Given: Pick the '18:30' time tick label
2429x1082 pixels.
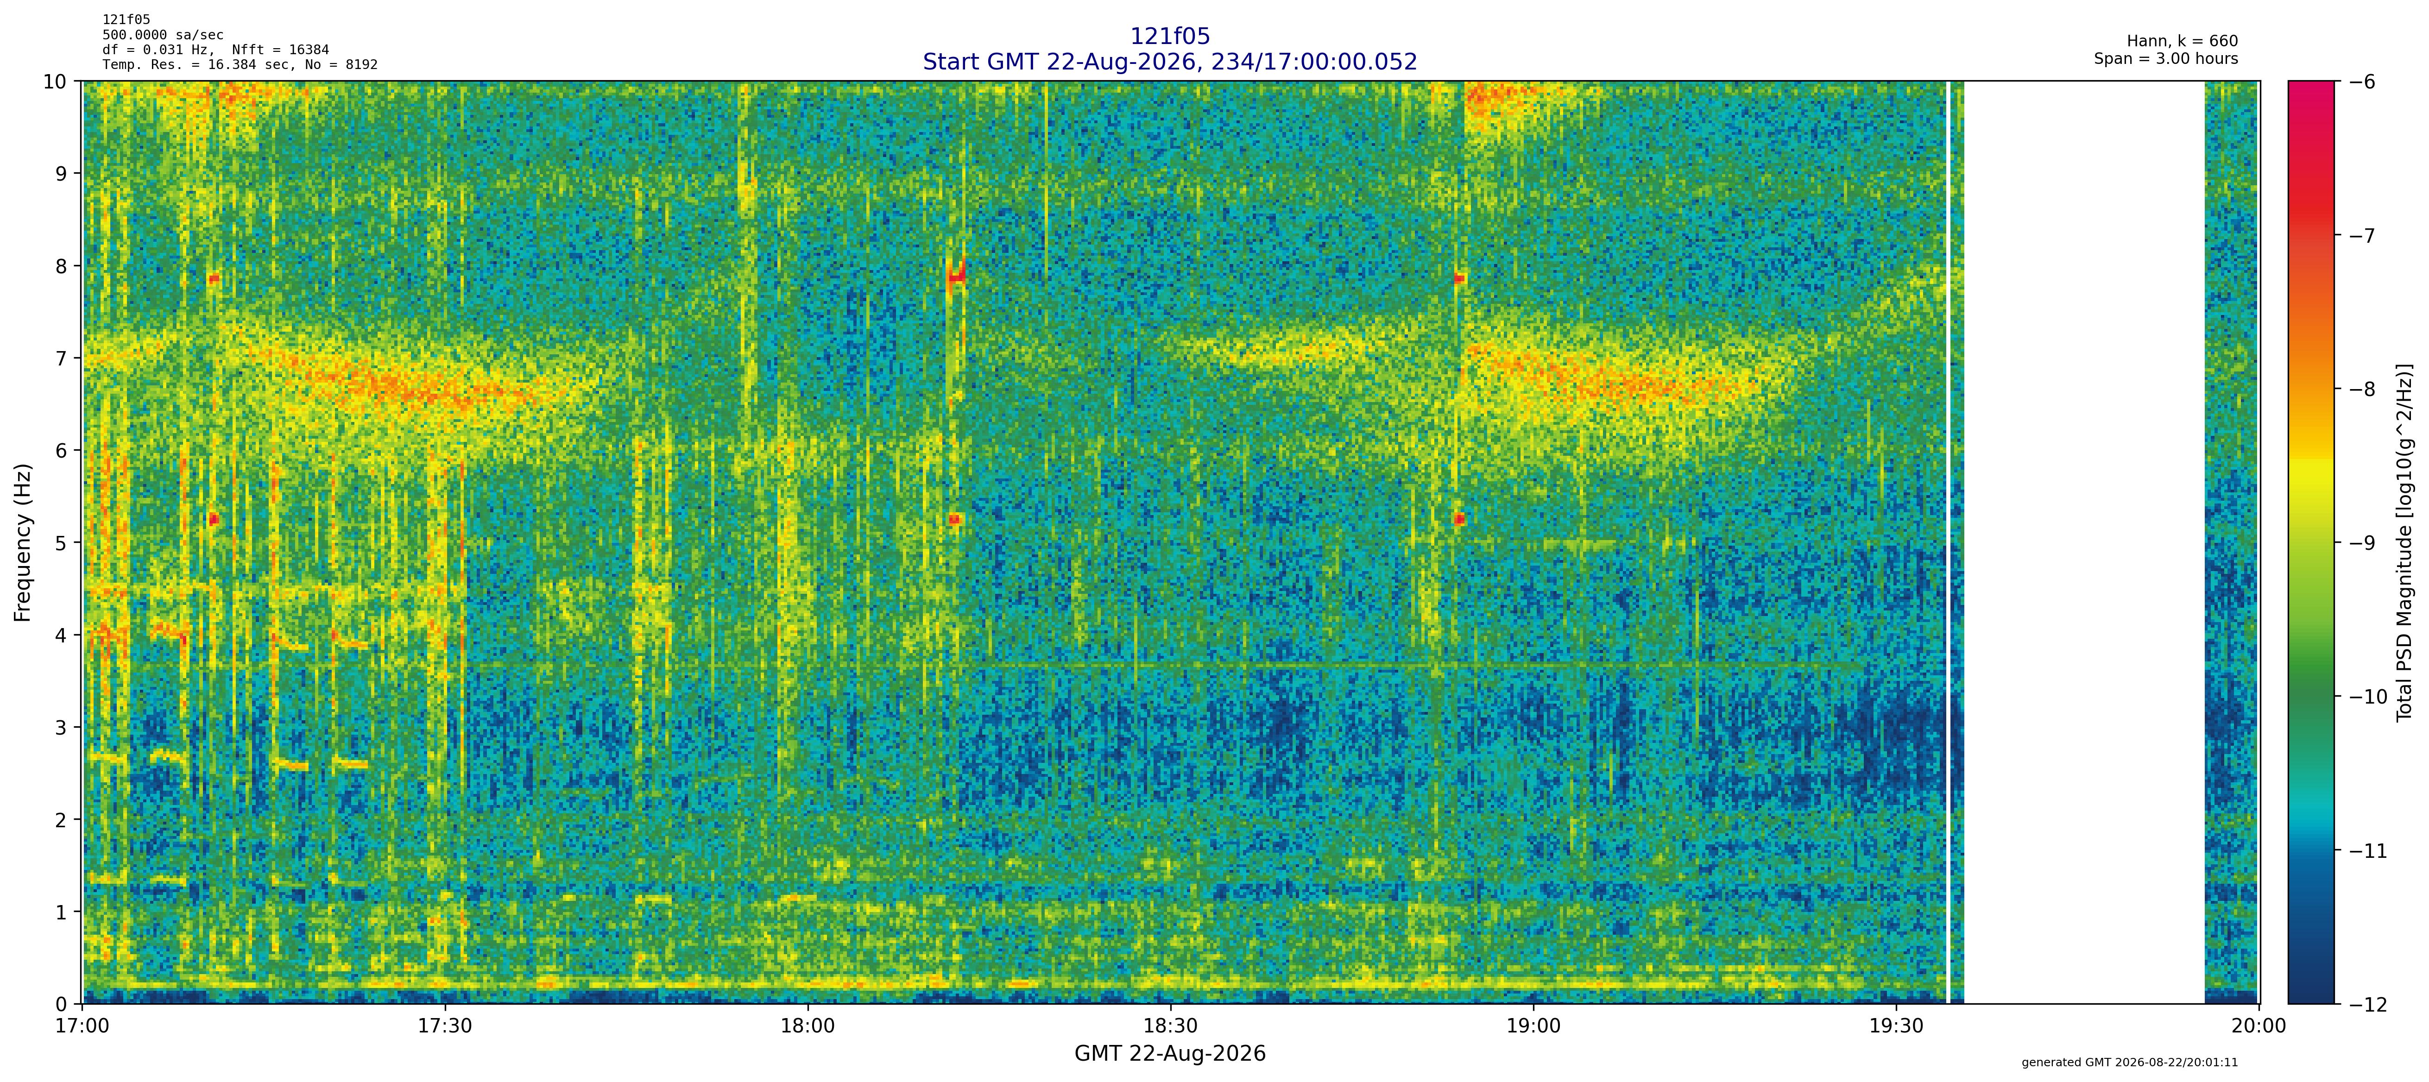Looking at the screenshot, I should (1171, 1026).
